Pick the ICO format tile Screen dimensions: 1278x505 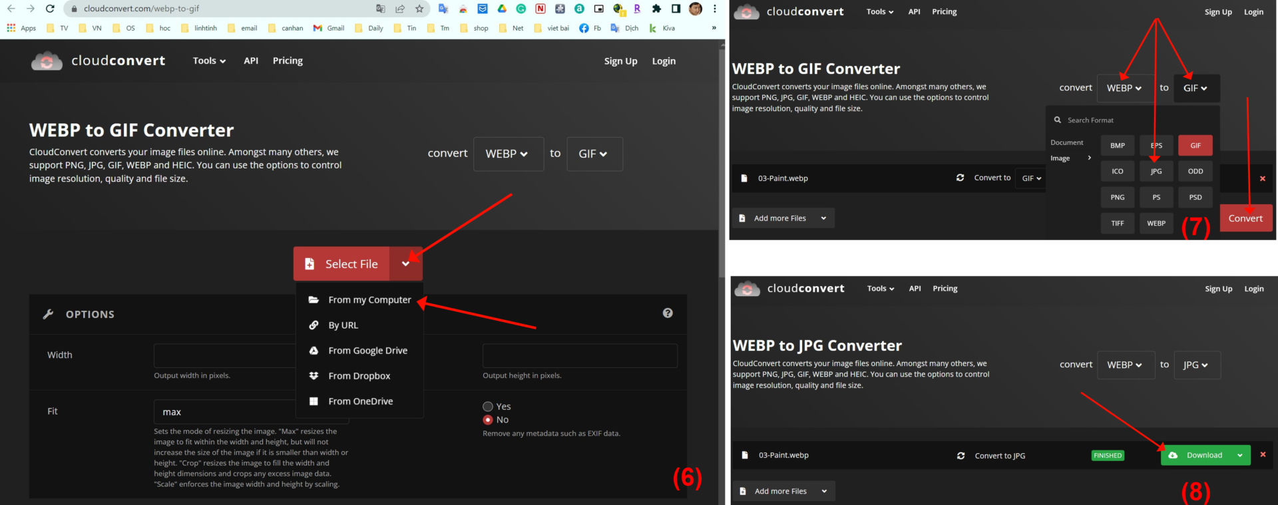coord(1118,172)
